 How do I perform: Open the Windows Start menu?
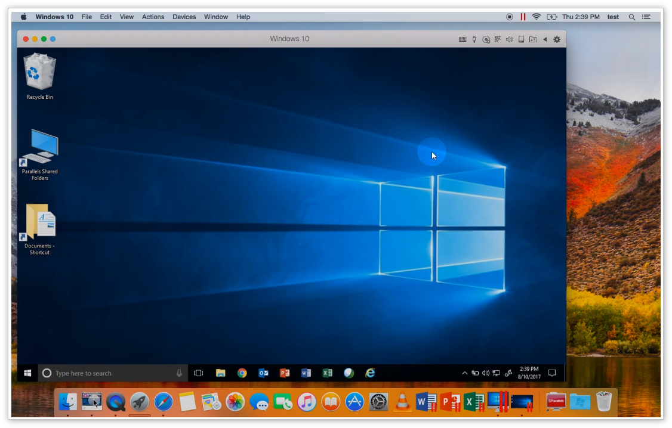(27, 373)
